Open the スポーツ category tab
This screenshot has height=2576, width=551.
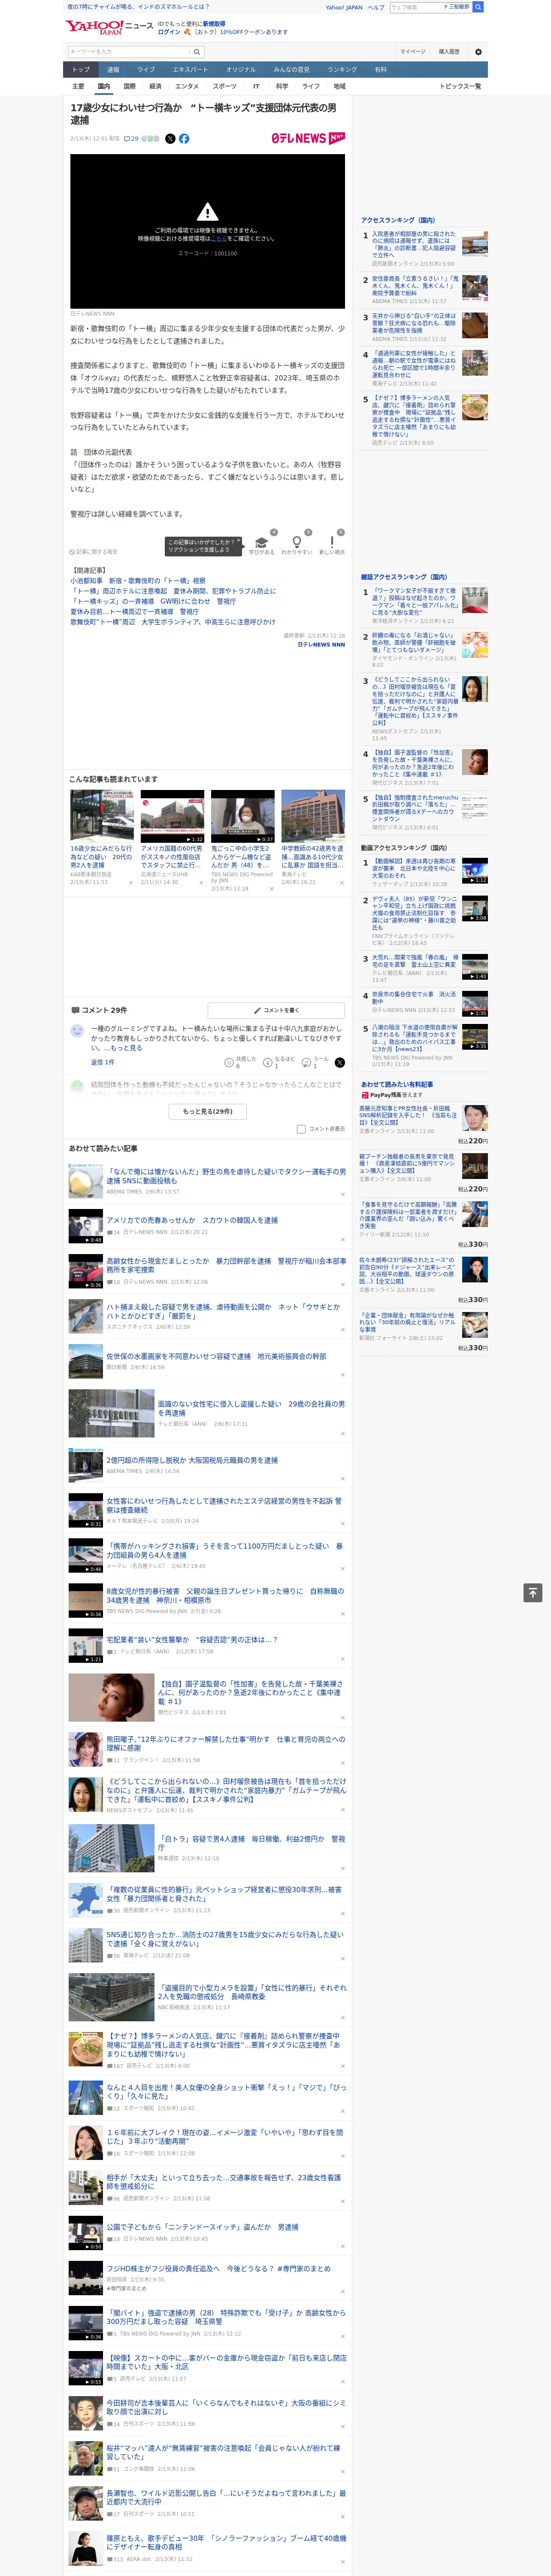[x=225, y=87]
